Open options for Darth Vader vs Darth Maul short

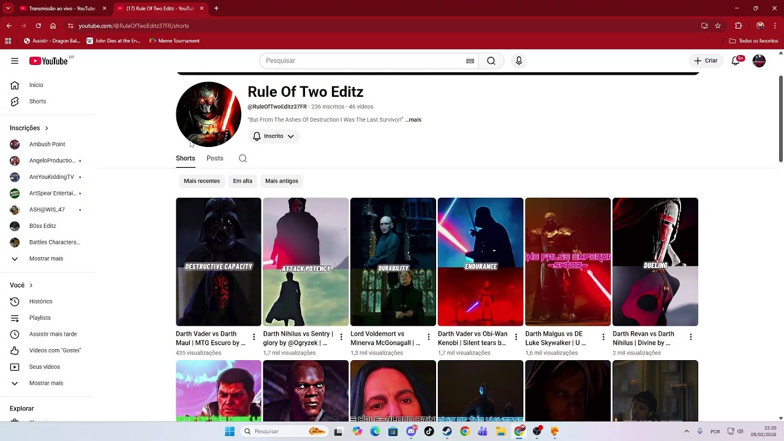point(254,337)
